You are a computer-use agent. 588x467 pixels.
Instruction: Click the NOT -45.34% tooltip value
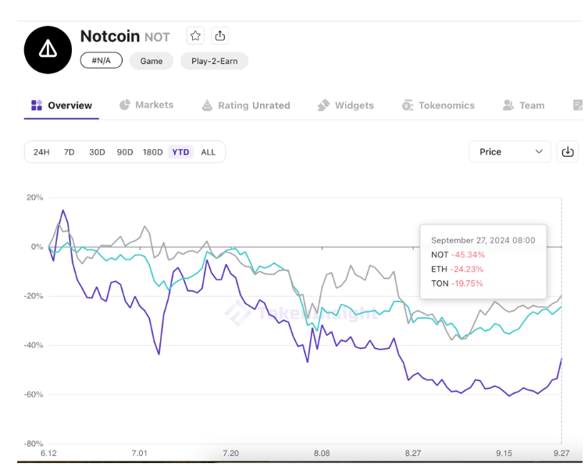tap(458, 255)
